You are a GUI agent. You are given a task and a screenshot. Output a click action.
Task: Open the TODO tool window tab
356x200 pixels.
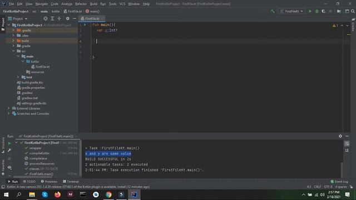coord(29,182)
